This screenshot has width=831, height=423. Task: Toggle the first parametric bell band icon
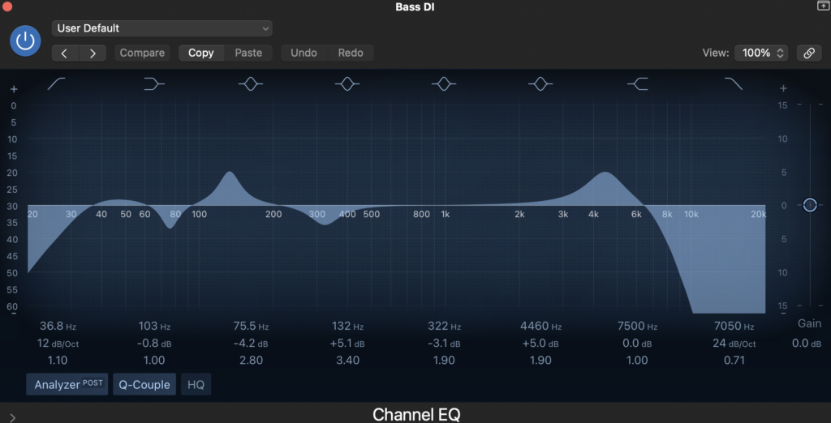point(251,83)
